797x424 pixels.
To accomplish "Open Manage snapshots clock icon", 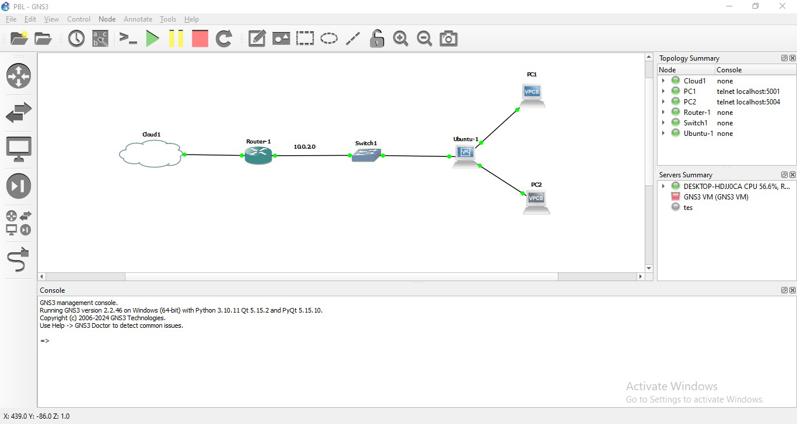I will (x=76, y=38).
